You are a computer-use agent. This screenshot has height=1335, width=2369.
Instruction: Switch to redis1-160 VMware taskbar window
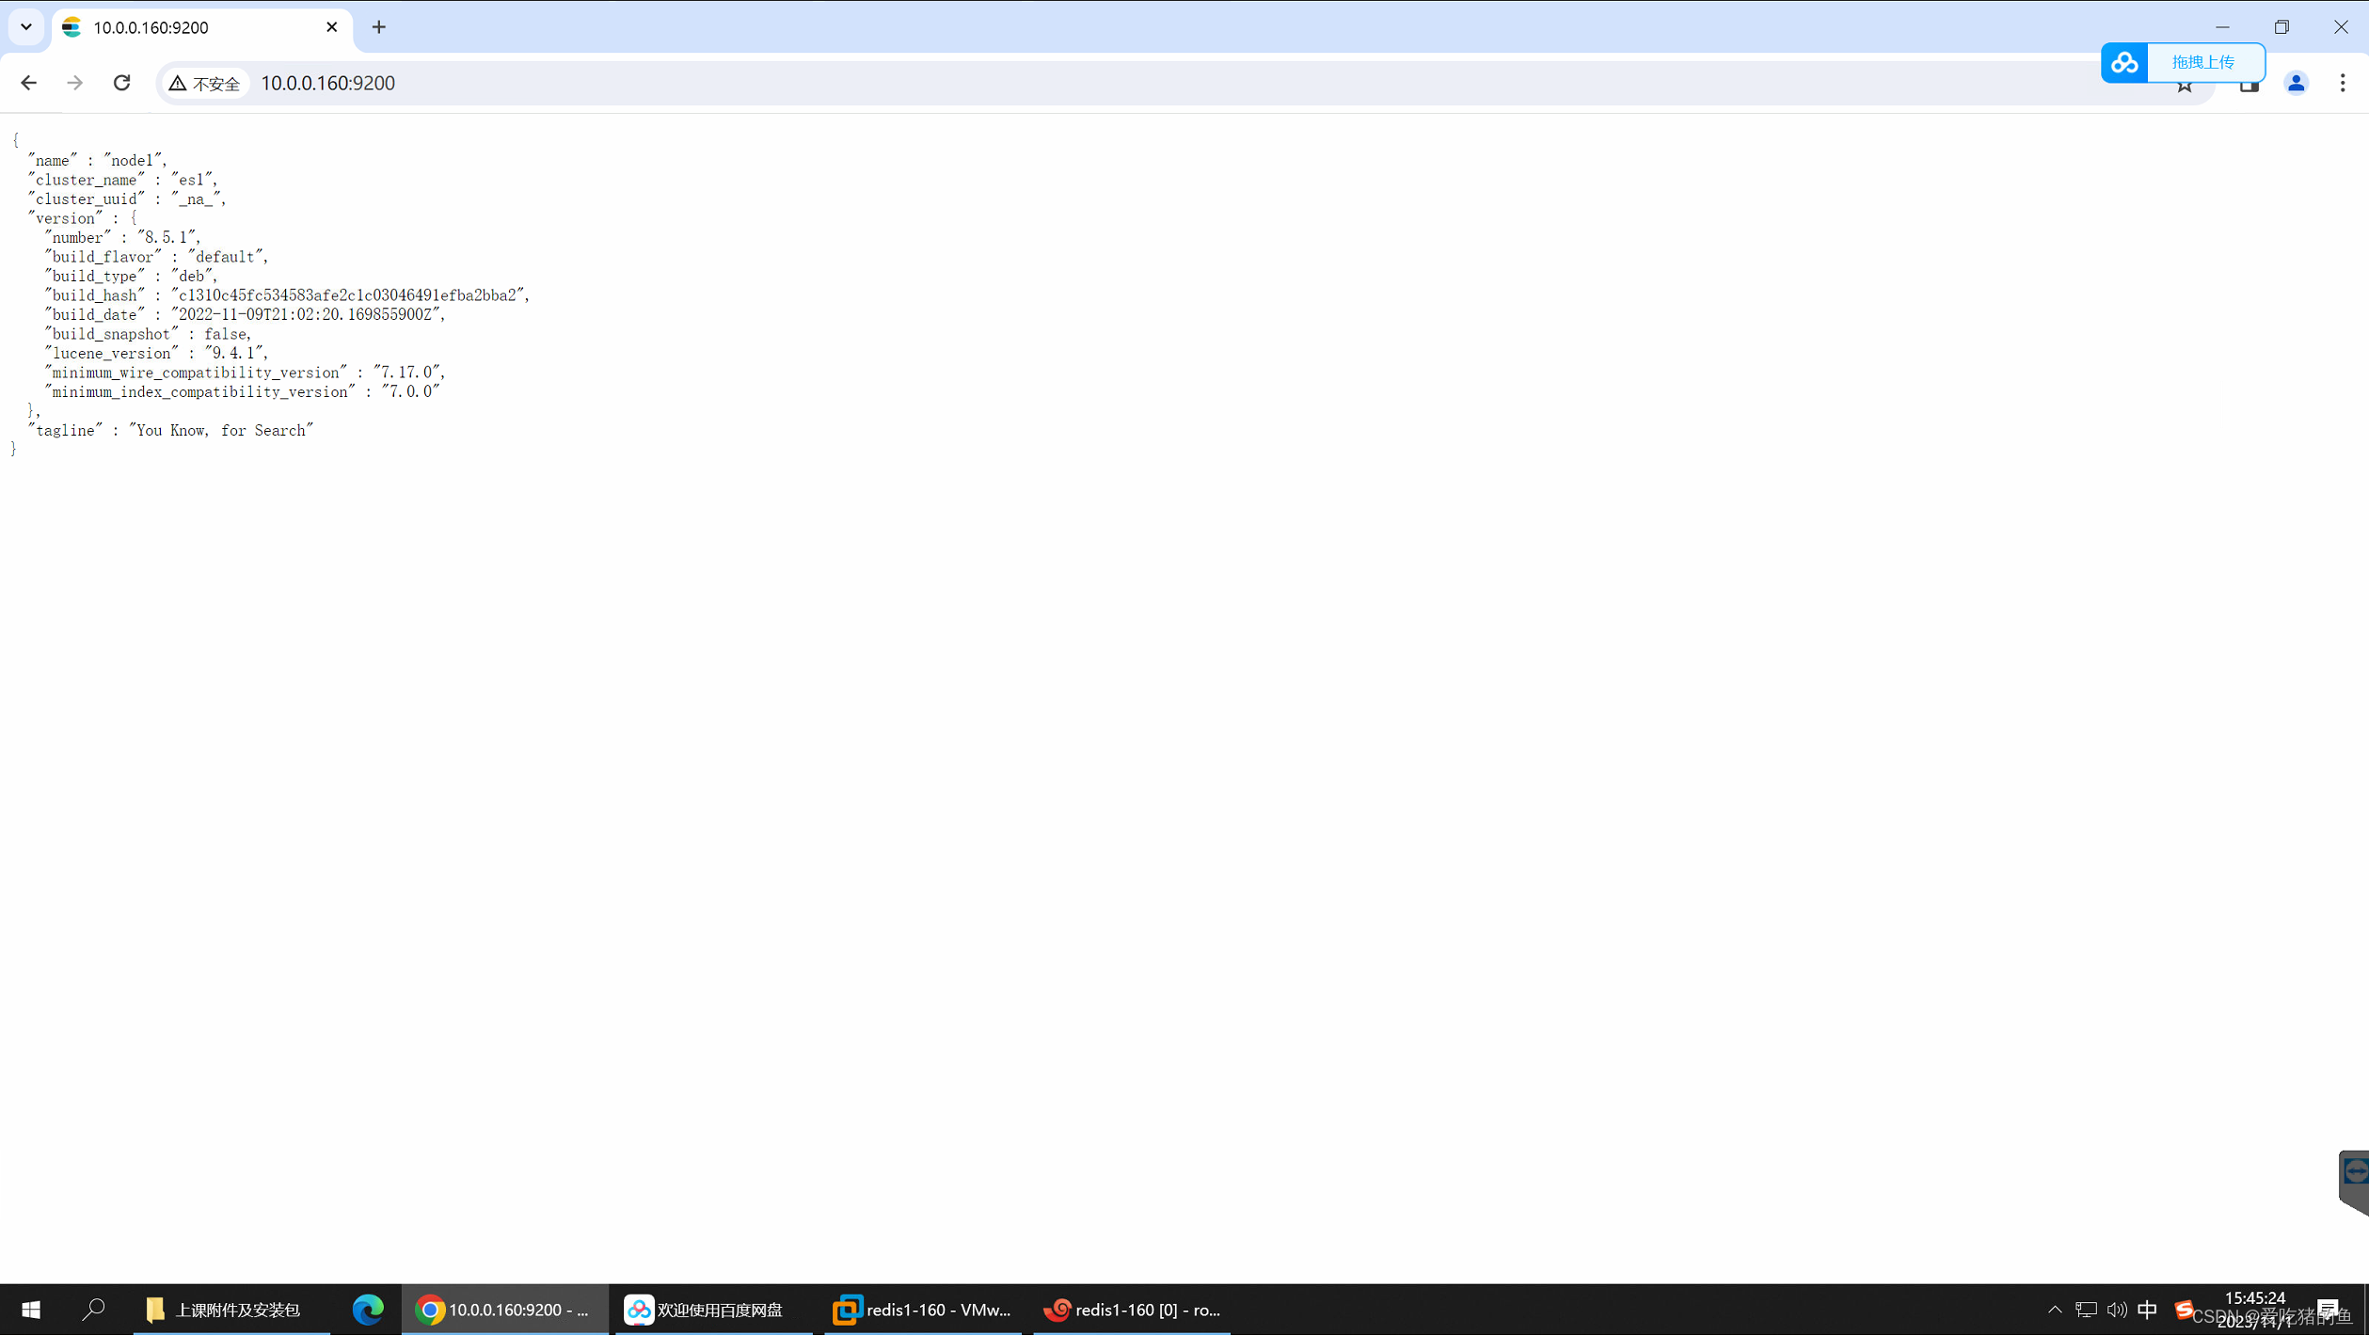tap(922, 1309)
